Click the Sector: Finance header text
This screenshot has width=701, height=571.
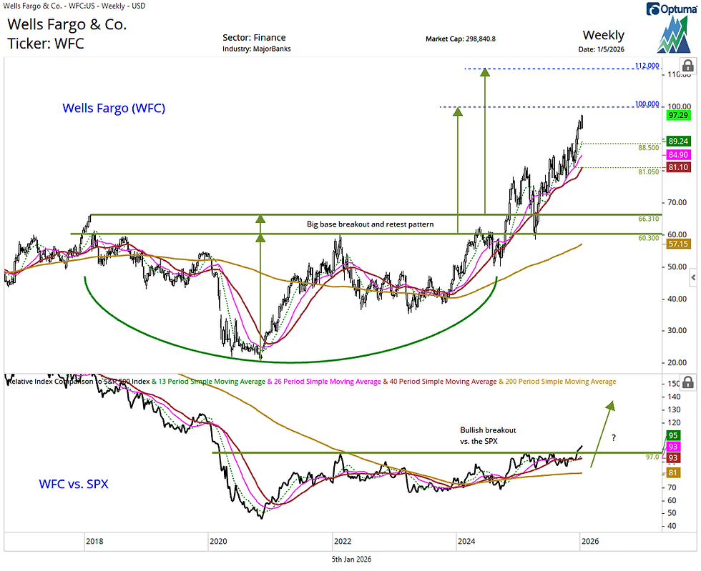[254, 38]
